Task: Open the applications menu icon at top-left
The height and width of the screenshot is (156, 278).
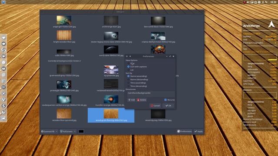Action: (x=3, y=2)
